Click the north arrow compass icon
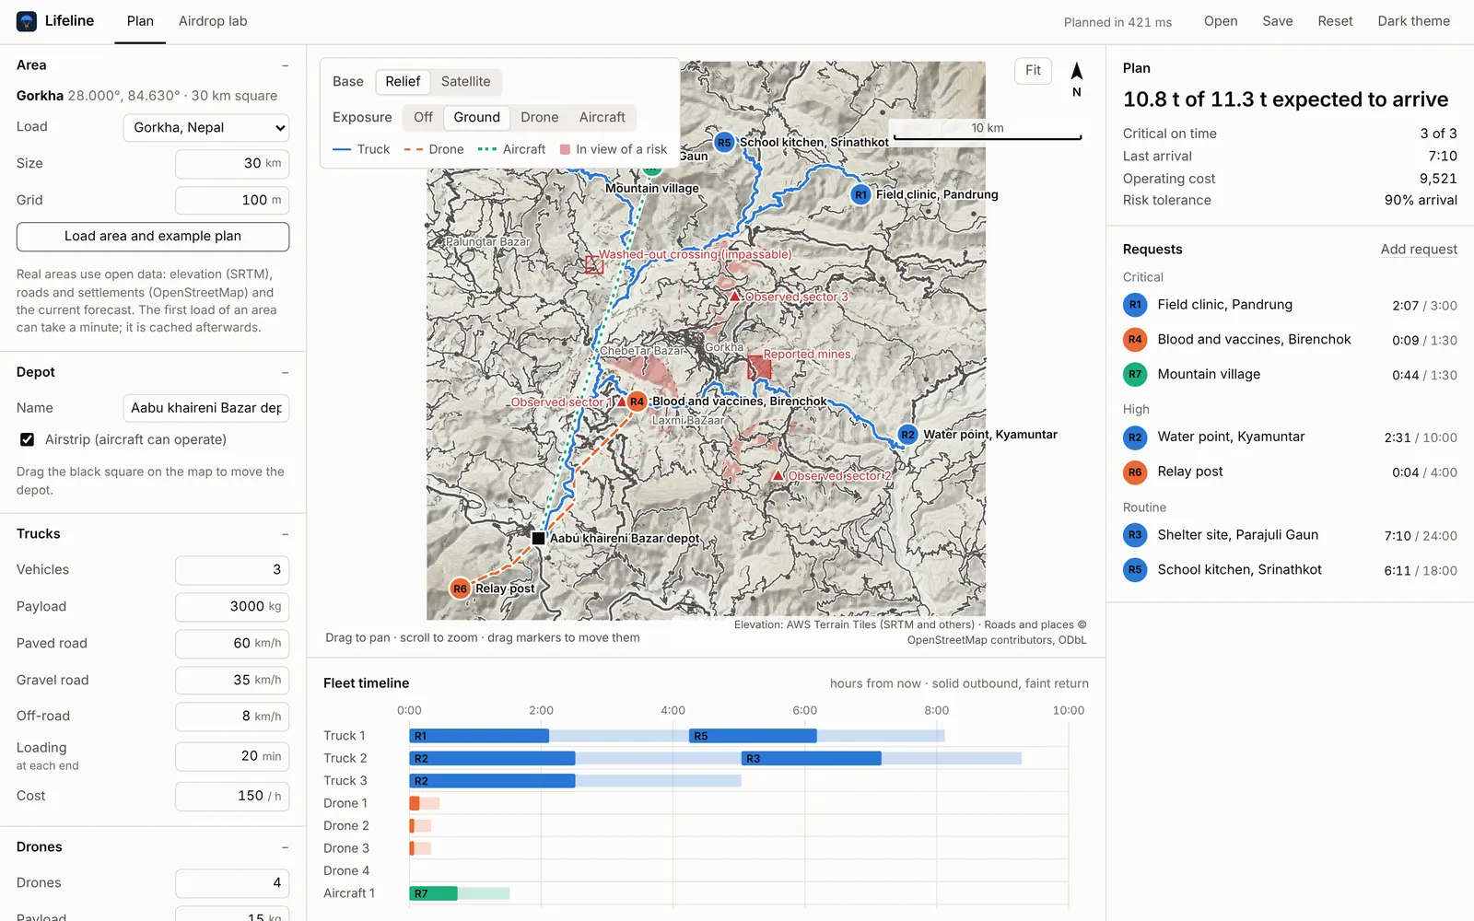This screenshot has height=921, width=1474. [x=1076, y=72]
